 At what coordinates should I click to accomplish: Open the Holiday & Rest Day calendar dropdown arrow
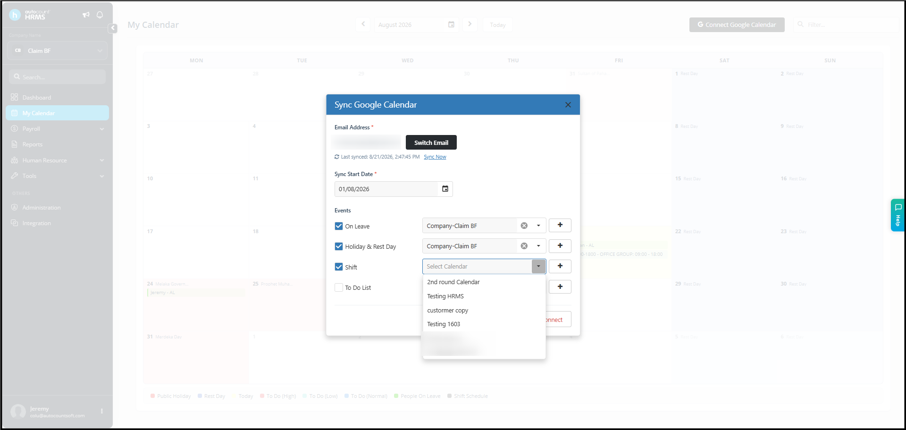click(x=538, y=246)
